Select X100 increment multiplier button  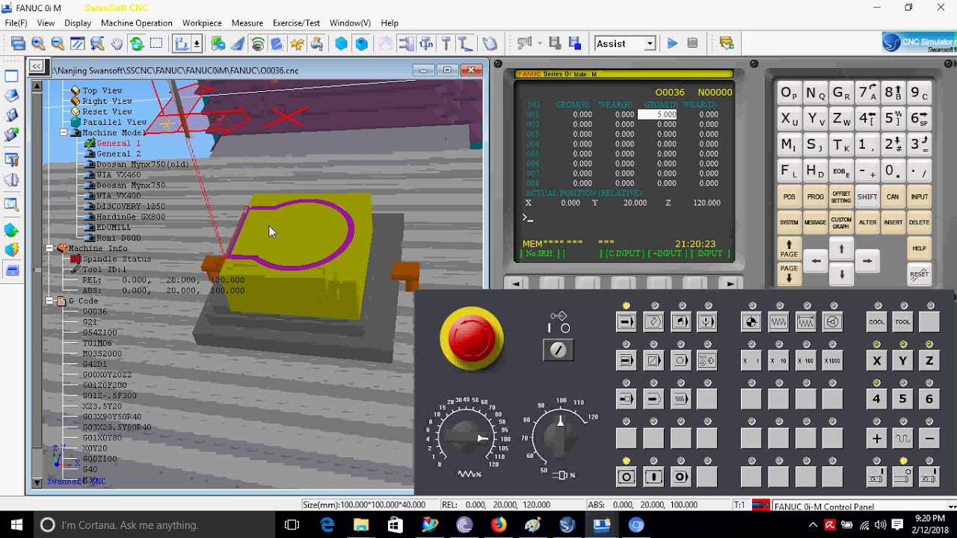pyautogui.click(x=805, y=361)
